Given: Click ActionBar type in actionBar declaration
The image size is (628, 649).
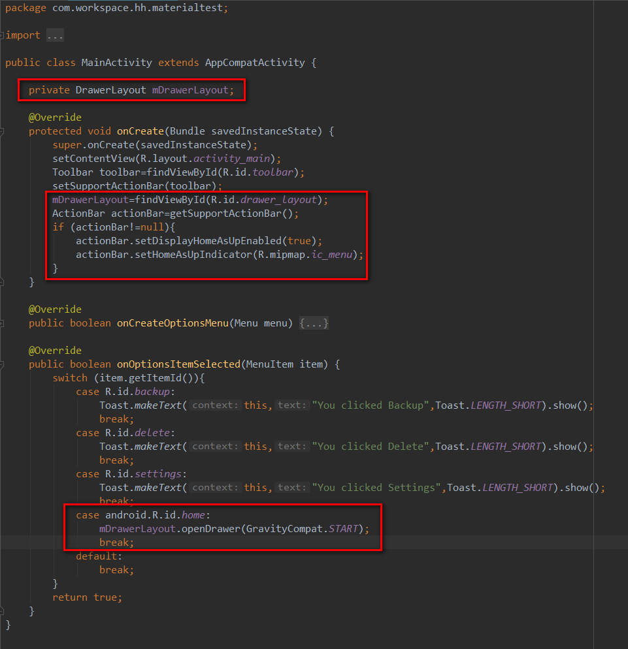Looking at the screenshot, I should pos(78,214).
